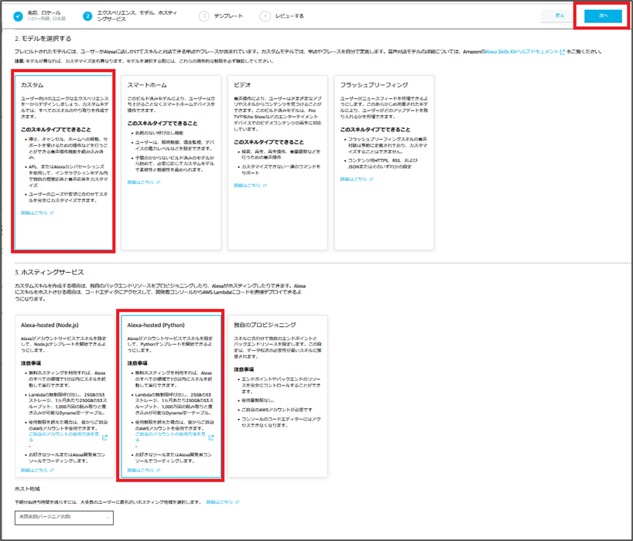The height and width of the screenshot is (541, 633).
Task: Click the step 2 circle icon
Action: (x=87, y=16)
